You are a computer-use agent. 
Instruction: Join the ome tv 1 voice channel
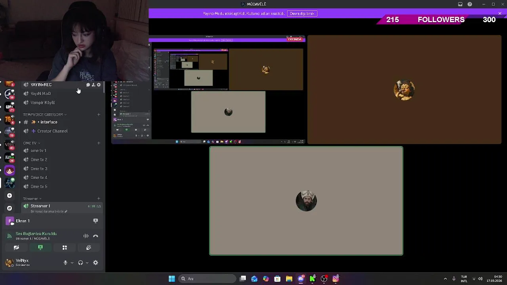pyautogui.click(x=61, y=151)
